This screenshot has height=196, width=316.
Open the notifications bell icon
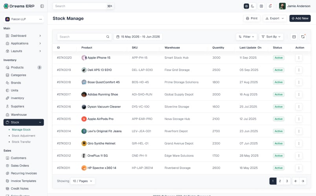tap(270, 6)
